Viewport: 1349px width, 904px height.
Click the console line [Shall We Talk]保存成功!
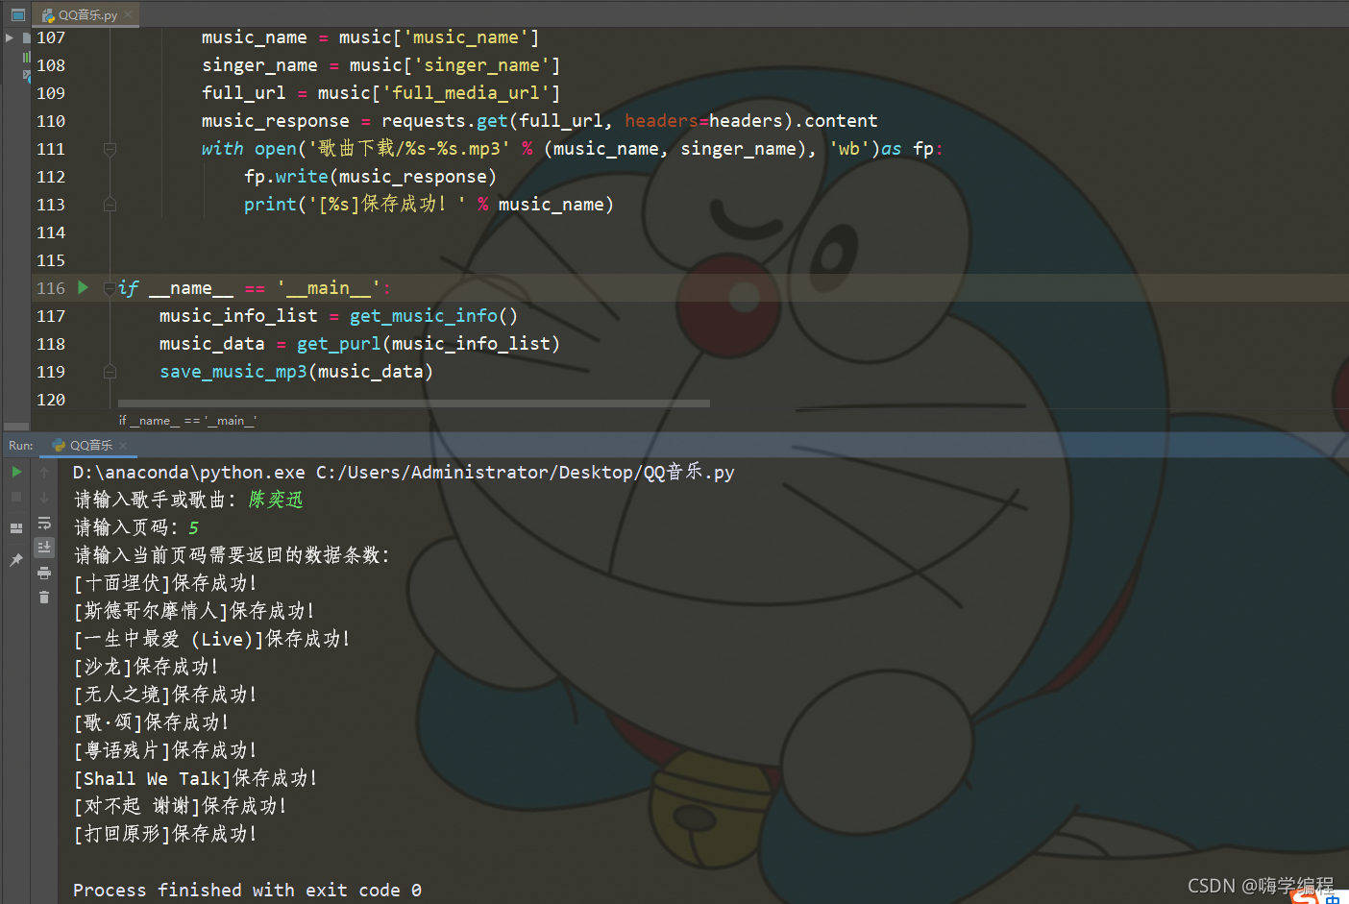click(x=196, y=778)
